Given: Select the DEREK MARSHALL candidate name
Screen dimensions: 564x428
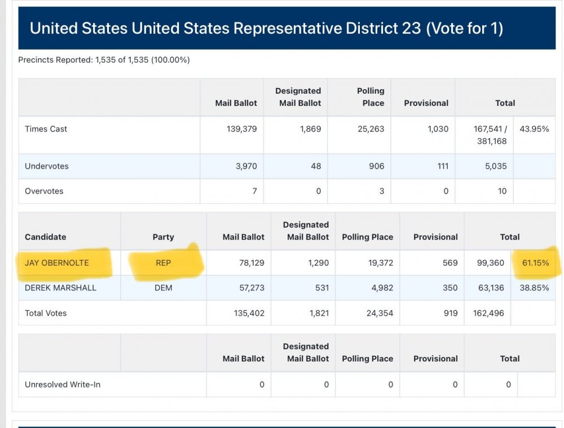Looking at the screenshot, I should pyautogui.click(x=60, y=288).
